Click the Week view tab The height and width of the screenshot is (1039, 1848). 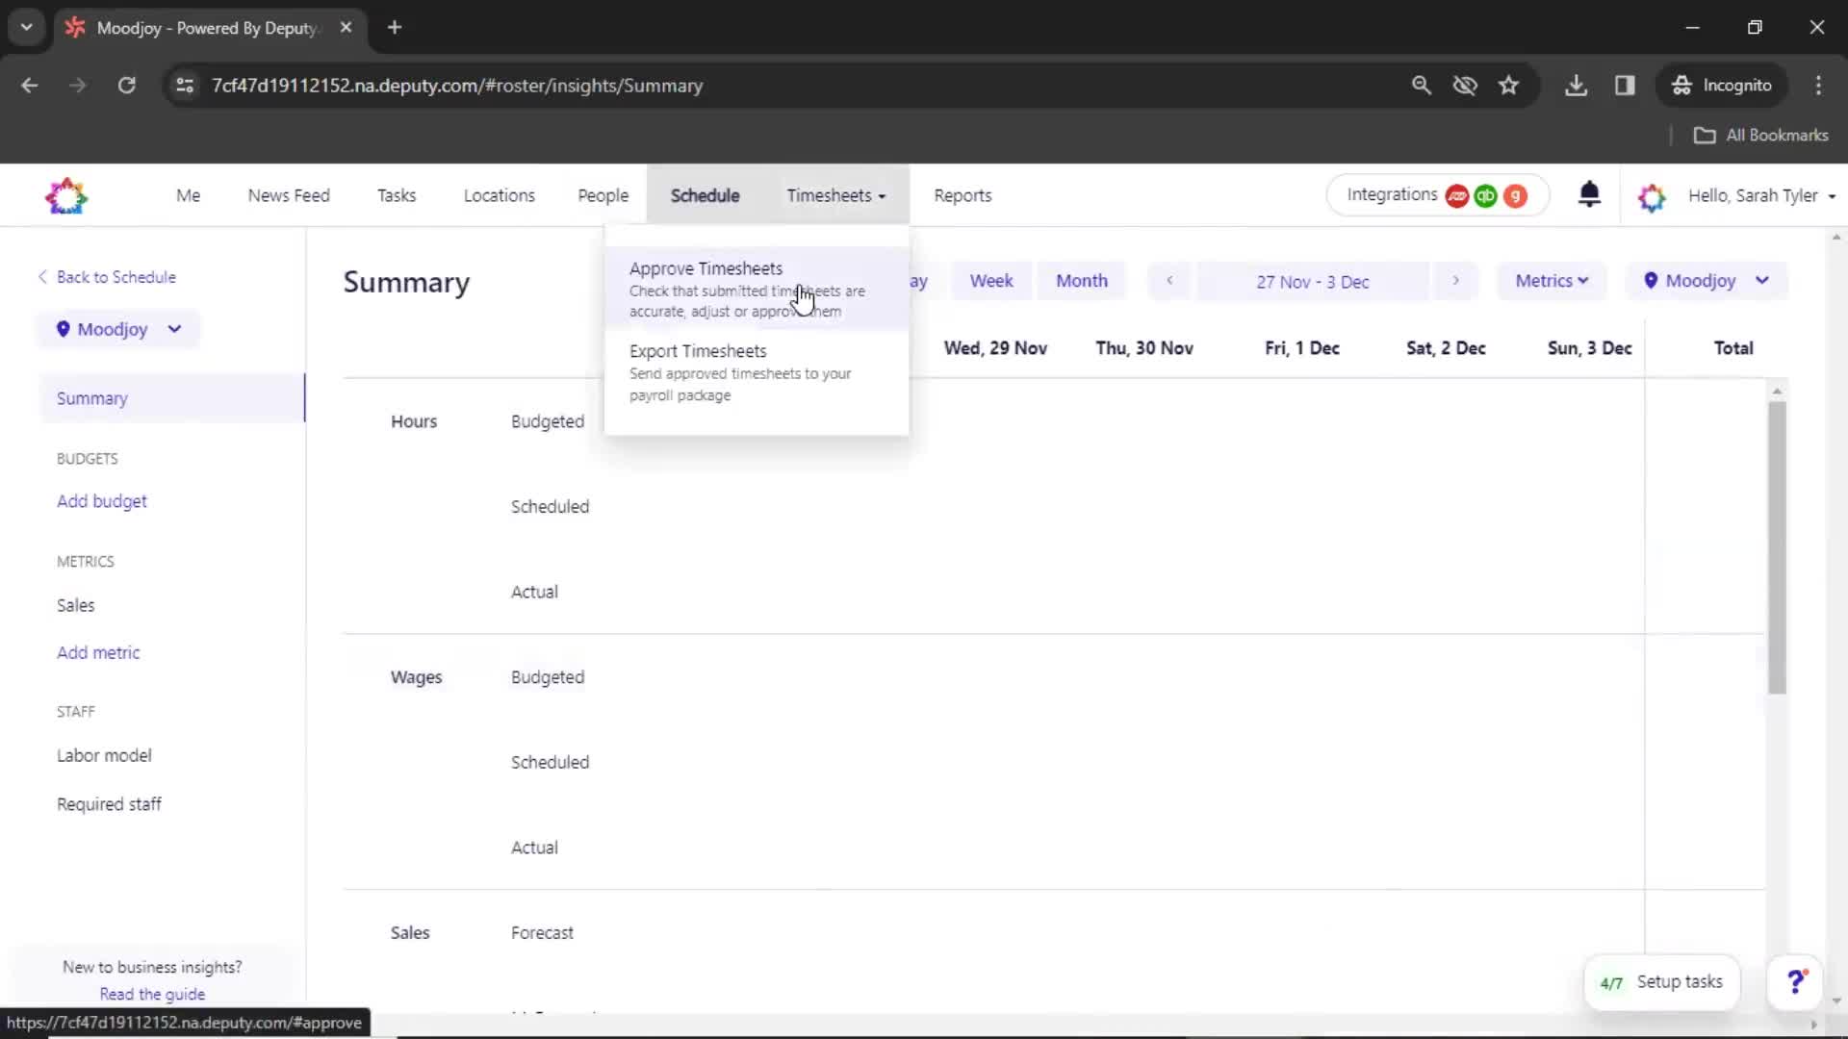(992, 280)
